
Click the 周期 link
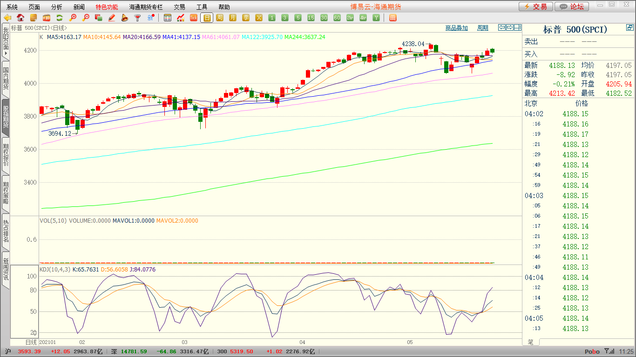(x=483, y=28)
